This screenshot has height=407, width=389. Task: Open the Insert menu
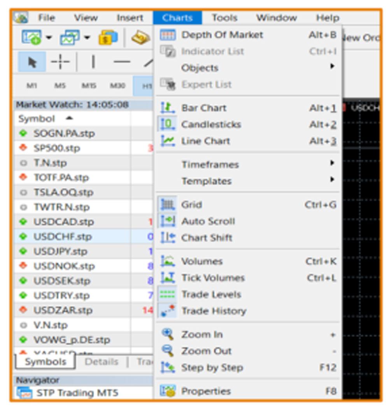click(130, 18)
